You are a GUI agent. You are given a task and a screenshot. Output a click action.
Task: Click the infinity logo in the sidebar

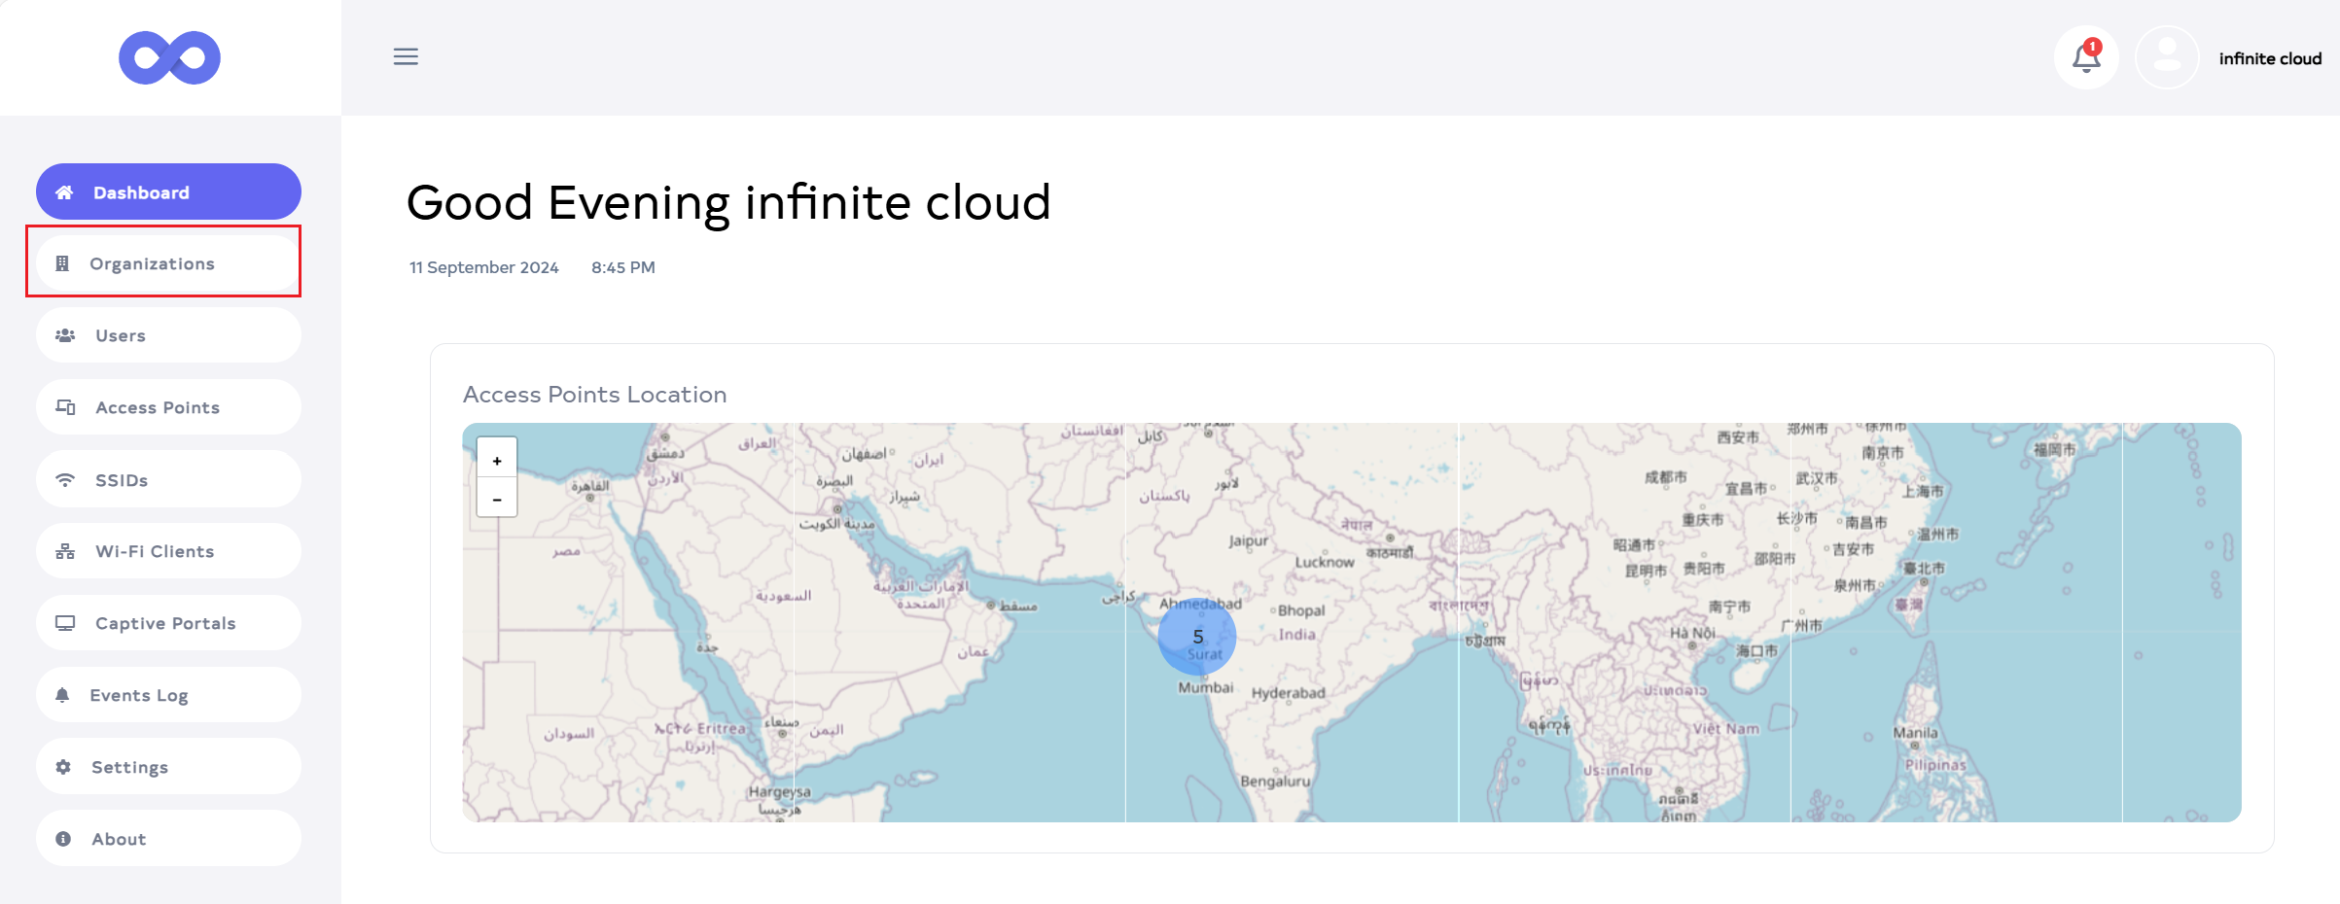pyautogui.click(x=169, y=58)
